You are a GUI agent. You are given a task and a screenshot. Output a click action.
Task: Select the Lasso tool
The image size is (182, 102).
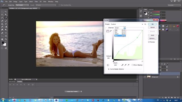2,15
